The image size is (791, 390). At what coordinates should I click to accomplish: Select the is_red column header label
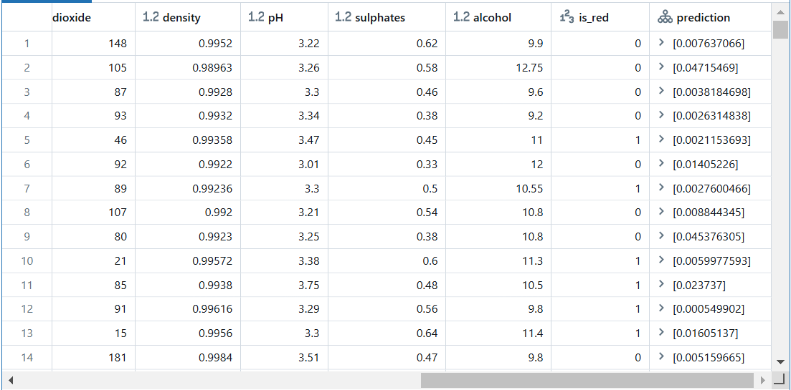594,18
